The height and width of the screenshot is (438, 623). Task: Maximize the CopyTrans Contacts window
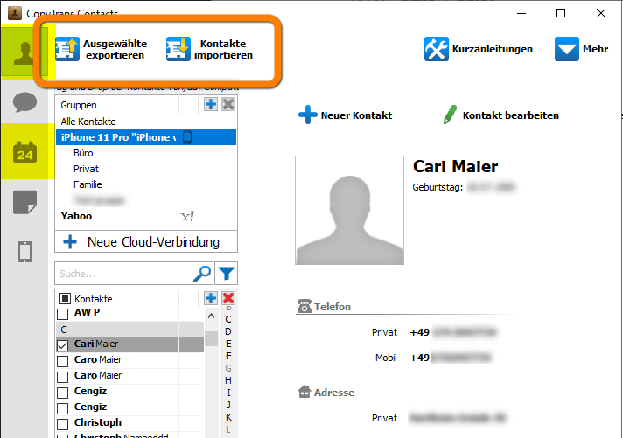[x=561, y=13]
